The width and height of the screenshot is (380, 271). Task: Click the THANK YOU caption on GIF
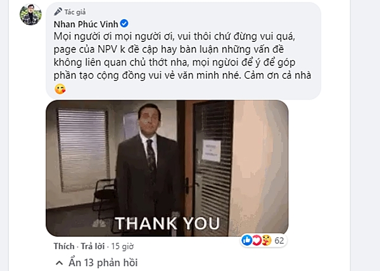[x=167, y=223]
